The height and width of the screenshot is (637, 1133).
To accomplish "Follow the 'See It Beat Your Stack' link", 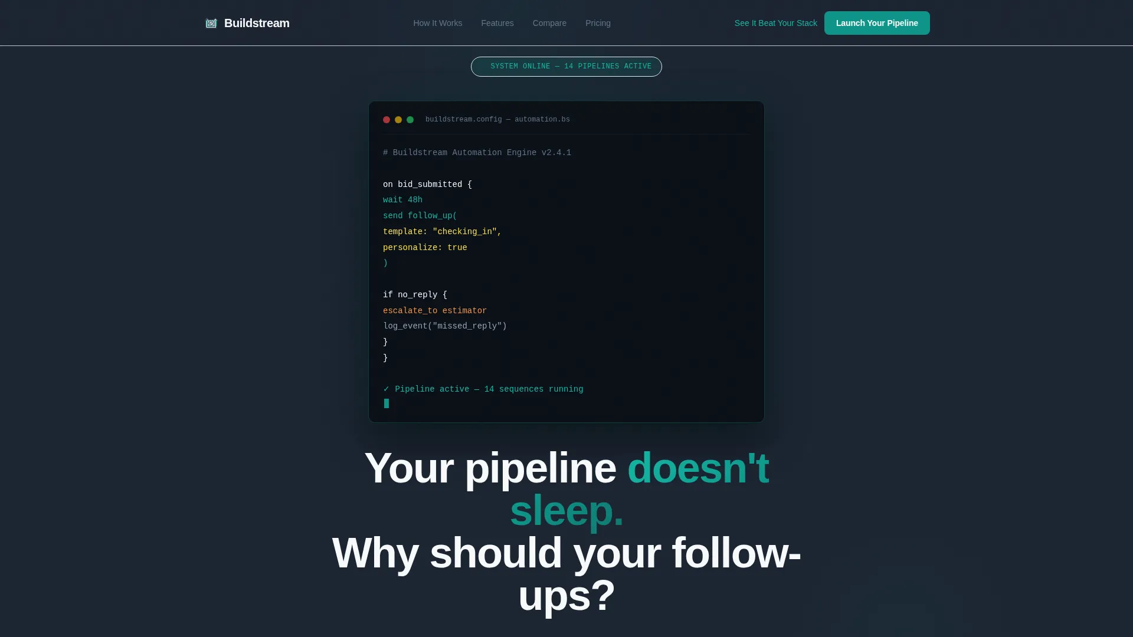I will pos(775,23).
